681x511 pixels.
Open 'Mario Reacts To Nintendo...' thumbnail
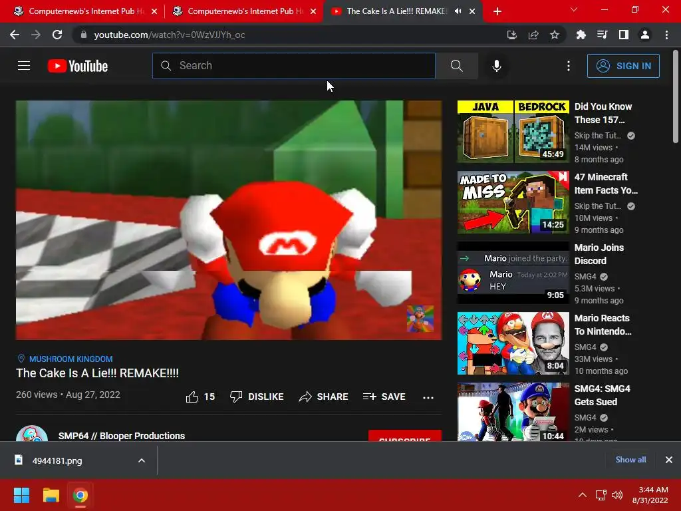click(x=513, y=343)
